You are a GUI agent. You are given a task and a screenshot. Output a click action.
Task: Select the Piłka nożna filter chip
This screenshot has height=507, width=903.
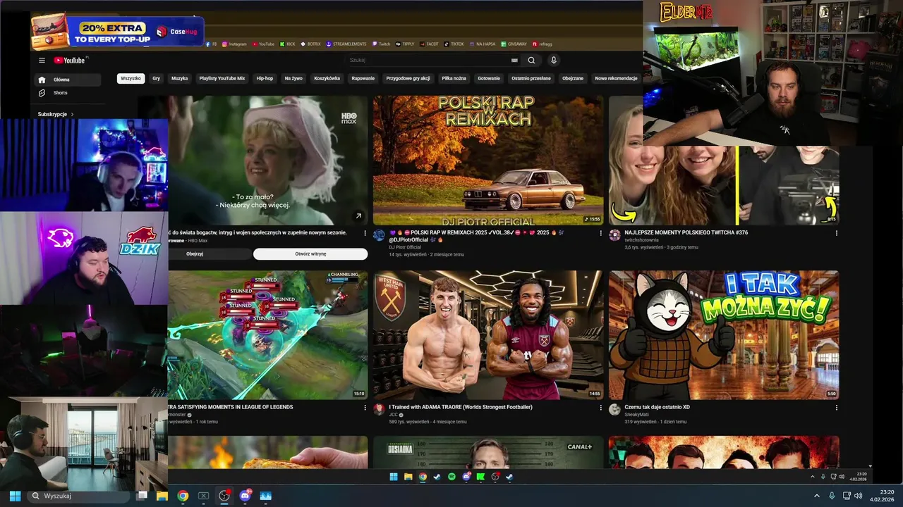click(454, 78)
